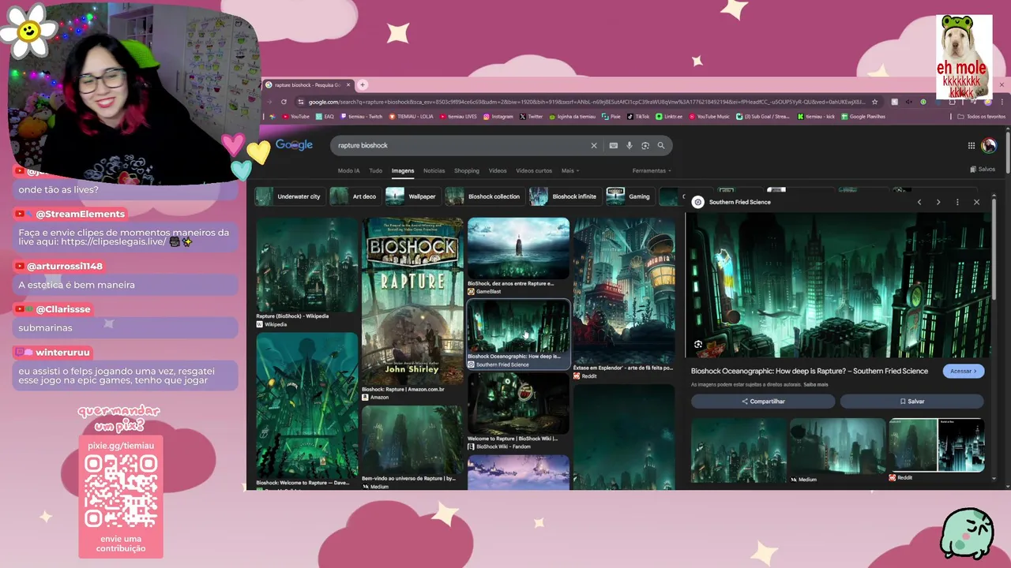Open the YouTube bookmark

(x=295, y=117)
